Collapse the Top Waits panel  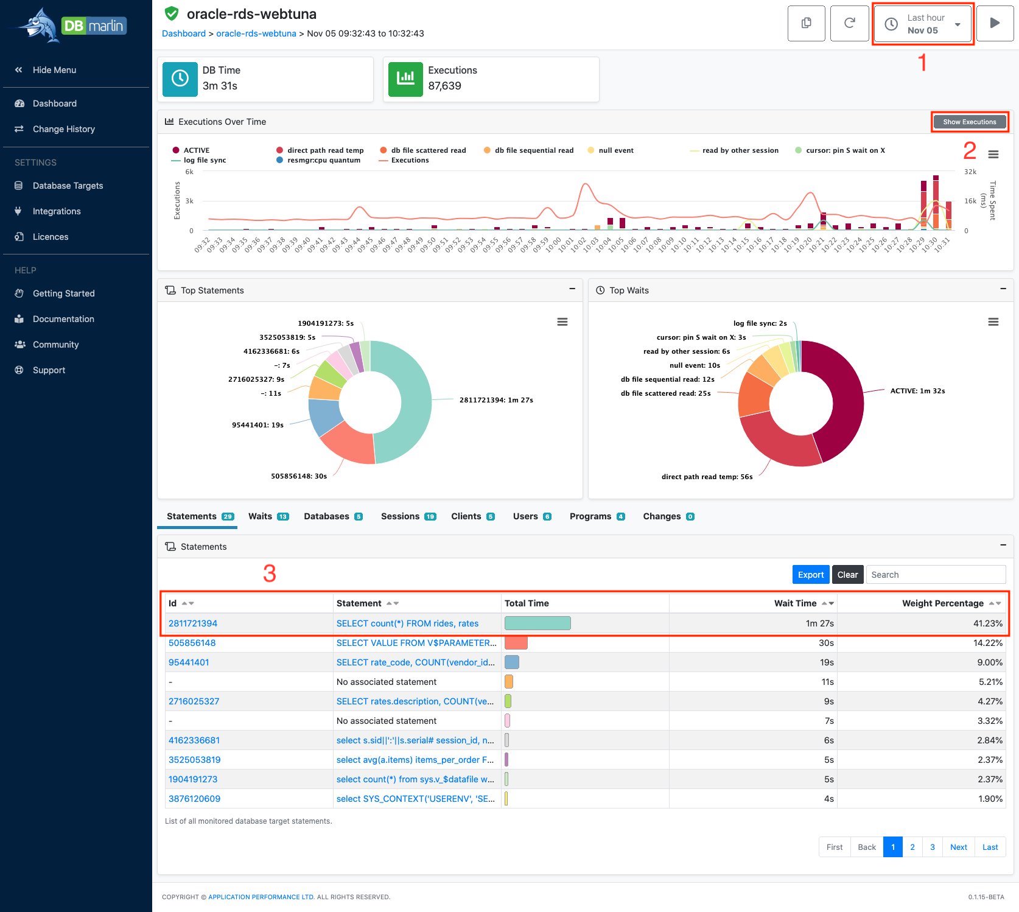click(x=1003, y=289)
